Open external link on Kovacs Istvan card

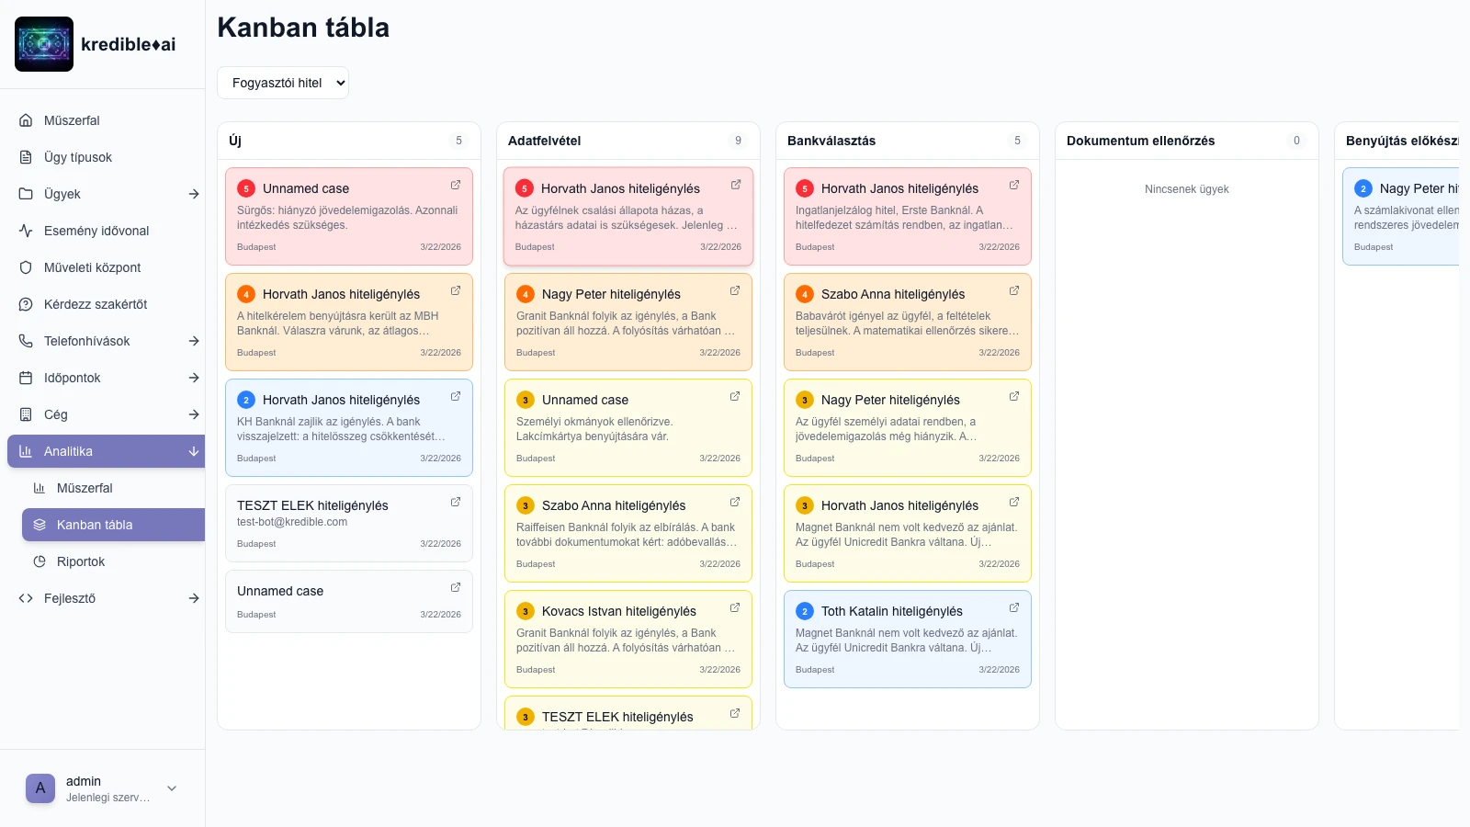734,607
